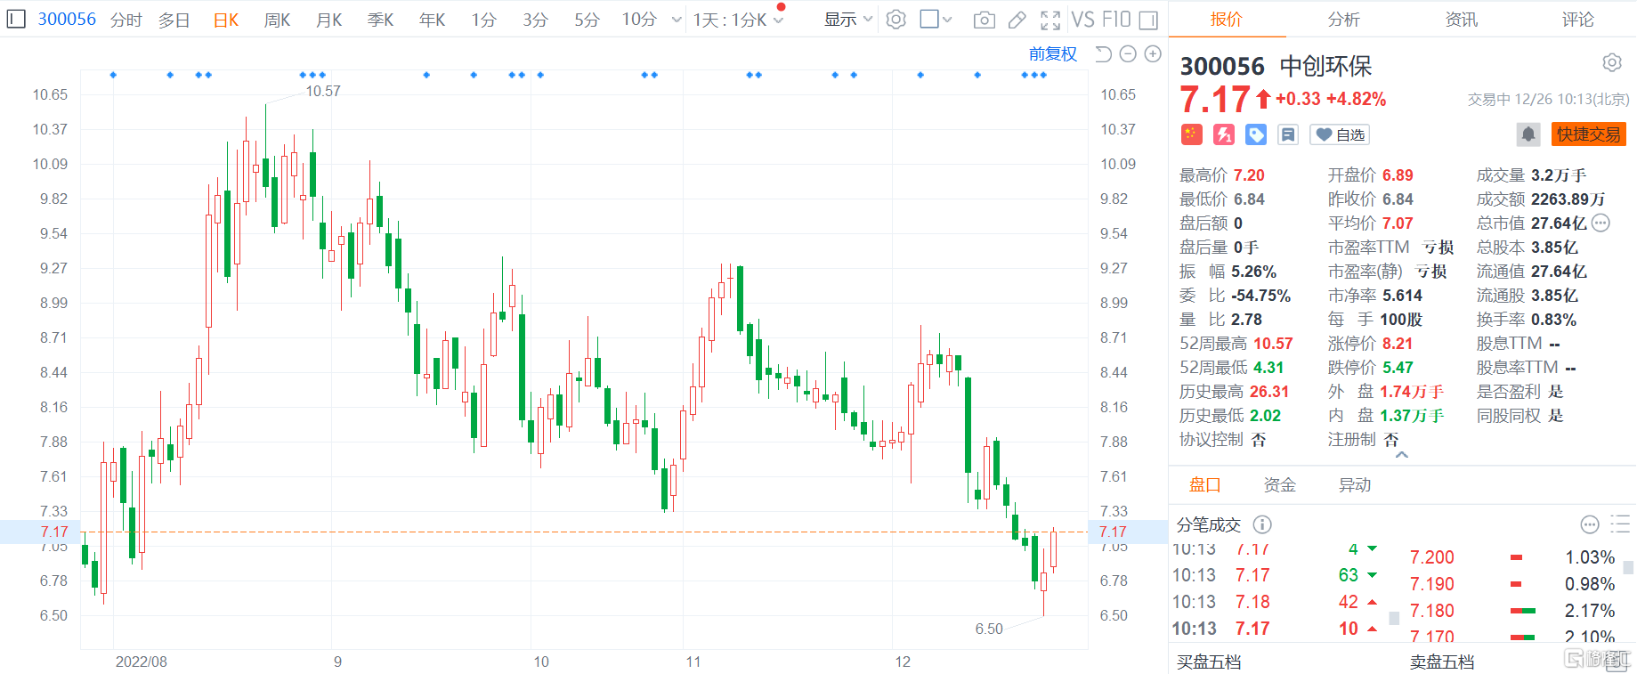Screen dimensions: 1637x674
Task: Select the 资金 sub-tab
Action: [1280, 485]
